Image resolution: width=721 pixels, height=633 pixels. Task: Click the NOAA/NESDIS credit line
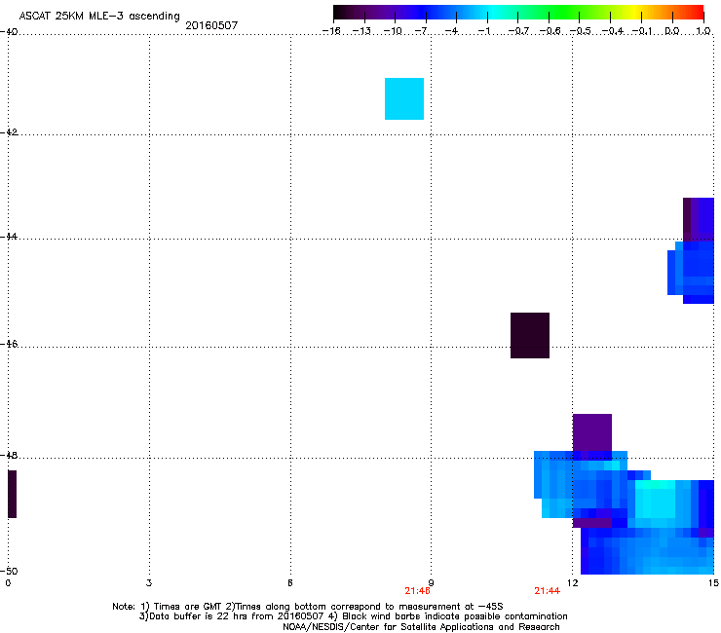(x=421, y=627)
